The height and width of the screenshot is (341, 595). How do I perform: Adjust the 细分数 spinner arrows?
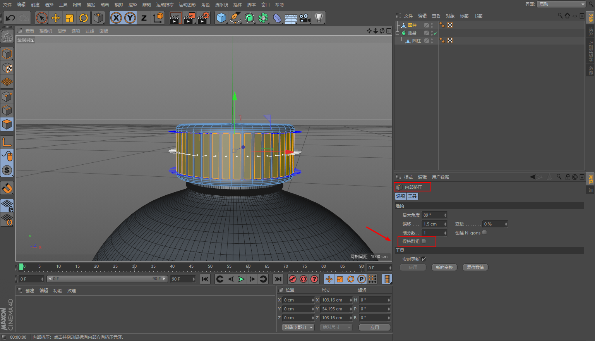(x=445, y=233)
